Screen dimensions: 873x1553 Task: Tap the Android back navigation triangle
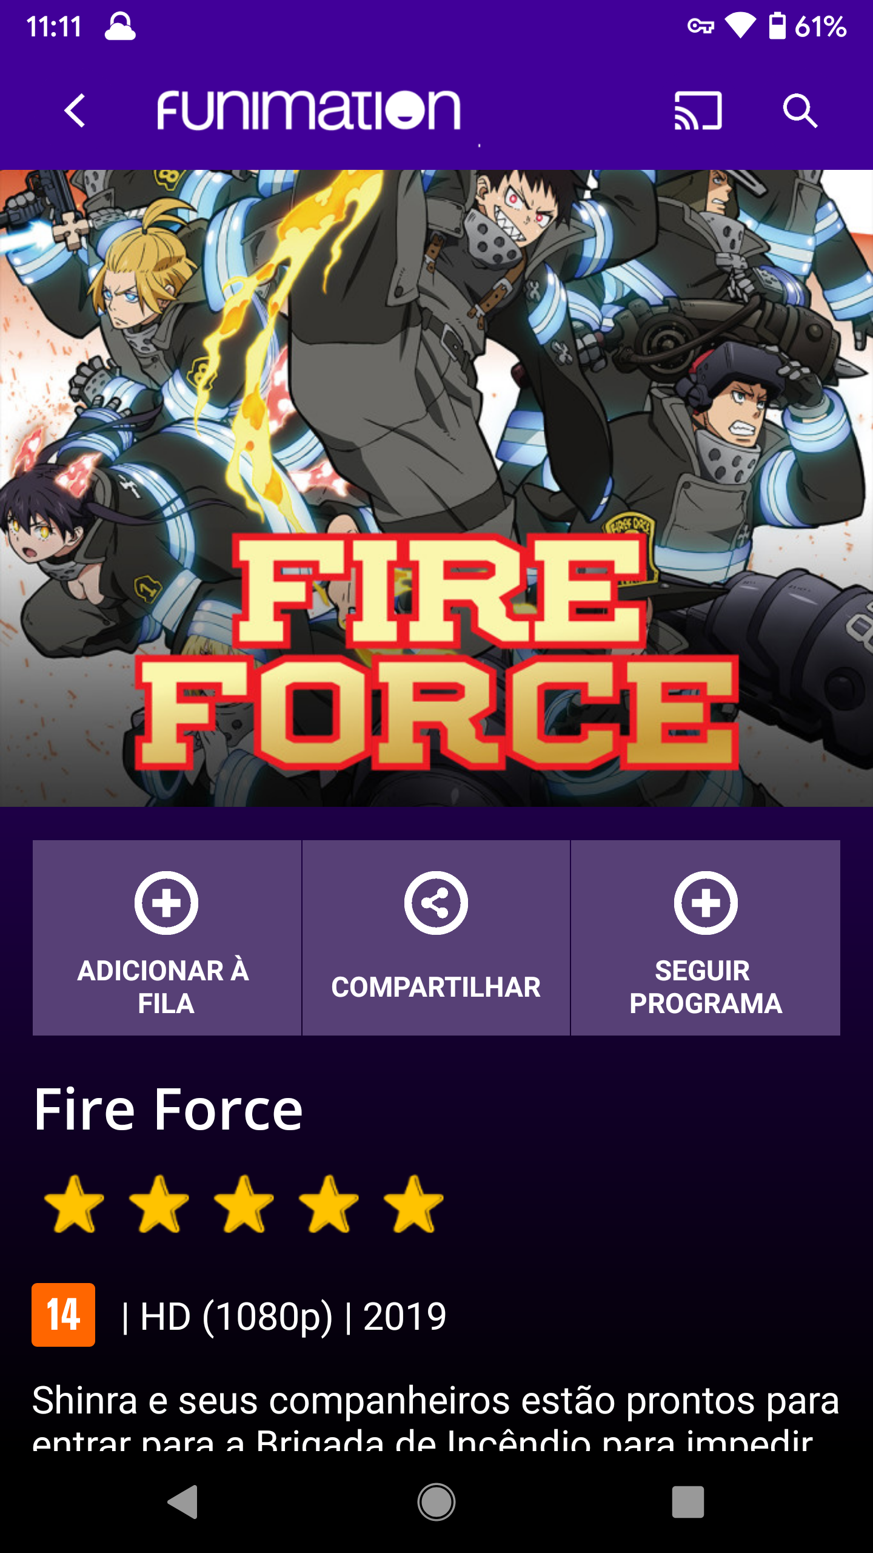pyautogui.click(x=182, y=1502)
